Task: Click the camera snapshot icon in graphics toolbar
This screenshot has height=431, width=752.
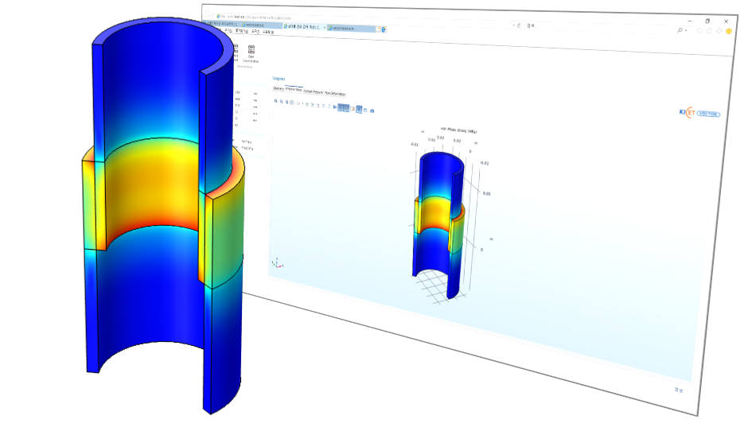Action: (x=372, y=110)
